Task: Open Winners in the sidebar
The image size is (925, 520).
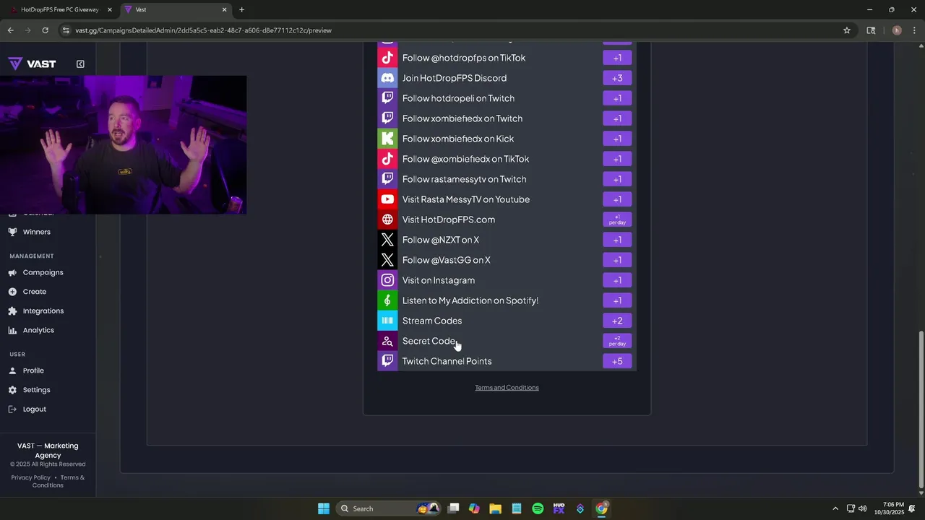Action: 36,232
